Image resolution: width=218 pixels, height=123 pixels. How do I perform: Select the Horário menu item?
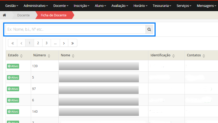point(141,6)
